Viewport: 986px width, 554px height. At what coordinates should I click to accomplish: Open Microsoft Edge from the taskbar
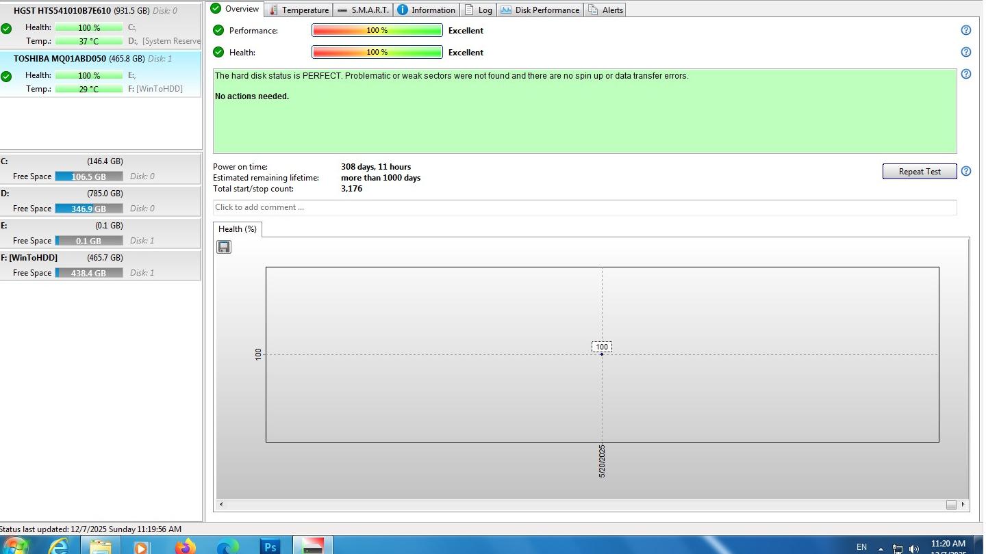227,546
